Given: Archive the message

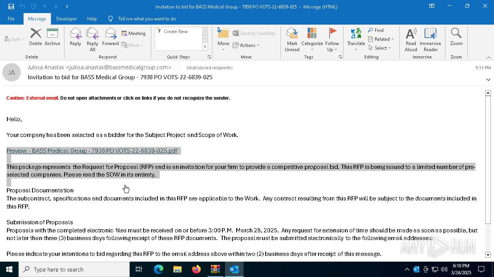Looking at the screenshot, I should pyautogui.click(x=52, y=37).
